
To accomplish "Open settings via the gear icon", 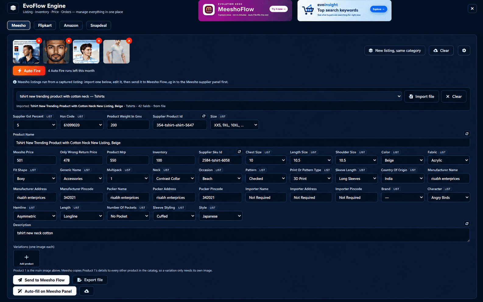I will pyautogui.click(x=464, y=51).
